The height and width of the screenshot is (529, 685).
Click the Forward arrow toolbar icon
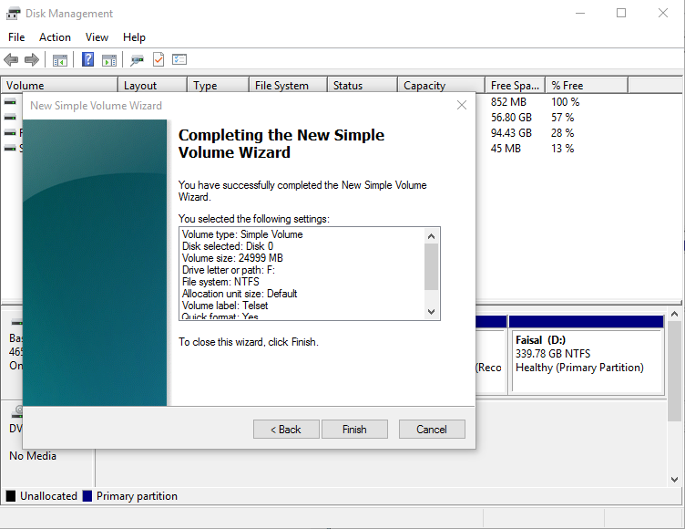coord(32,60)
